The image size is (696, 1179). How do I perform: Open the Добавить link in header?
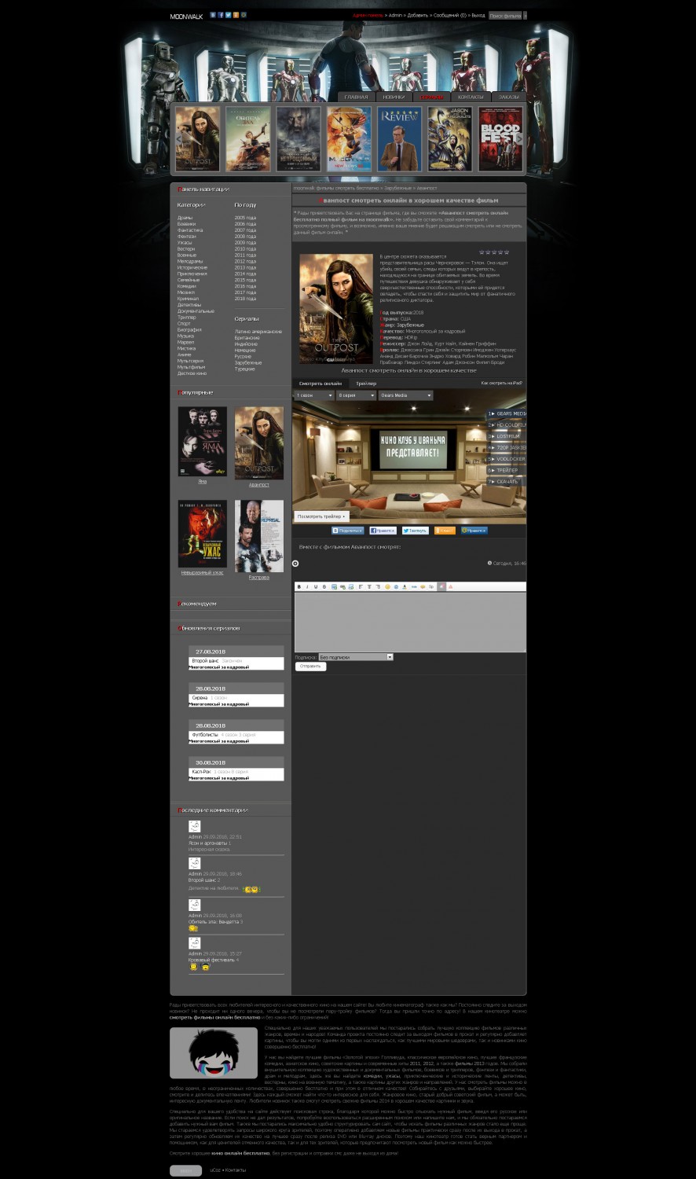click(x=418, y=15)
